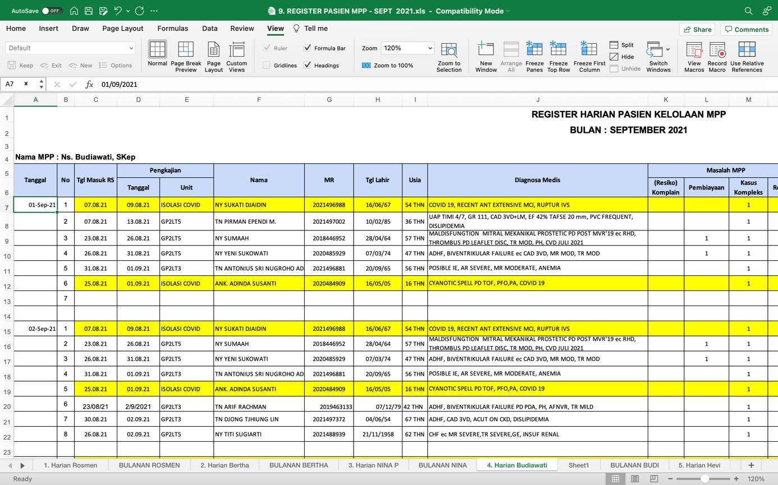
Task: Switch to the 5. Harian Hevi sheet
Action: [x=699, y=465]
